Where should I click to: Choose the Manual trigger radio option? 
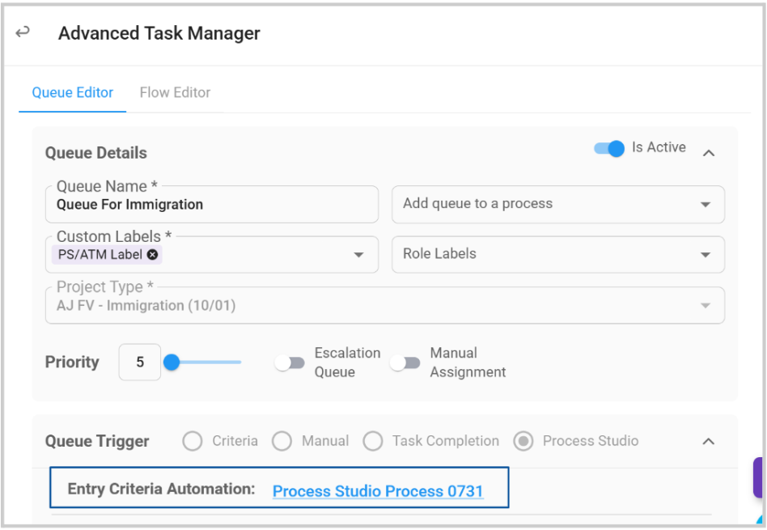click(x=282, y=441)
